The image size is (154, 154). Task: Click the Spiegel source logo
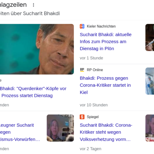click(82, 117)
